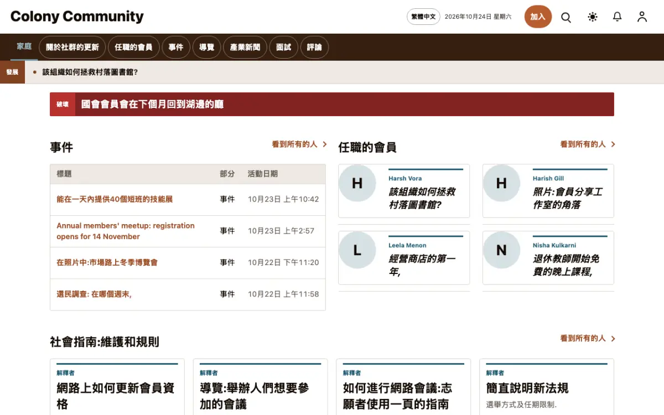664x415 pixels.
Task: Open breaking banner 國會會員會在下個月回到湖邊的廳
Action: pos(153,104)
